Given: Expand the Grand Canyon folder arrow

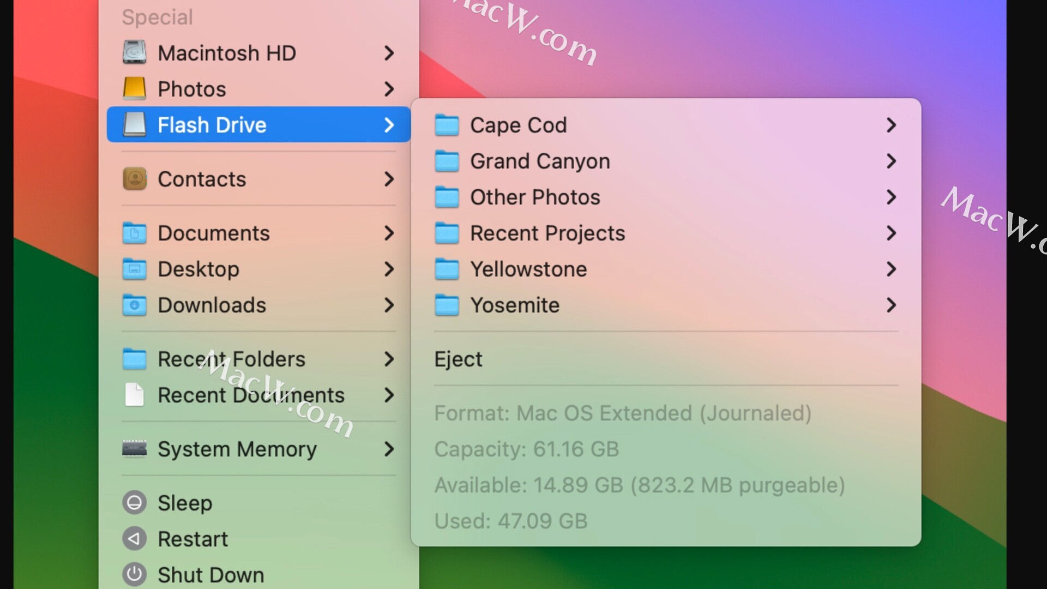Looking at the screenshot, I should point(891,161).
